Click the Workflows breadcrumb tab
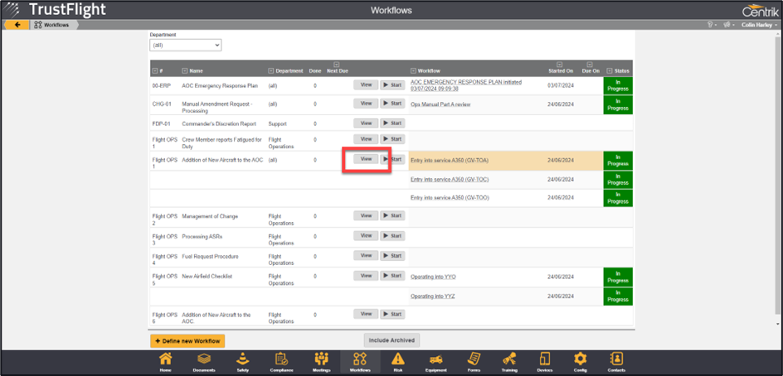783x376 pixels. 55,25
